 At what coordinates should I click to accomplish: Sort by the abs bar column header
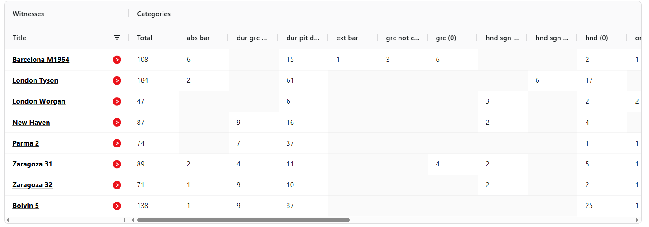click(198, 38)
